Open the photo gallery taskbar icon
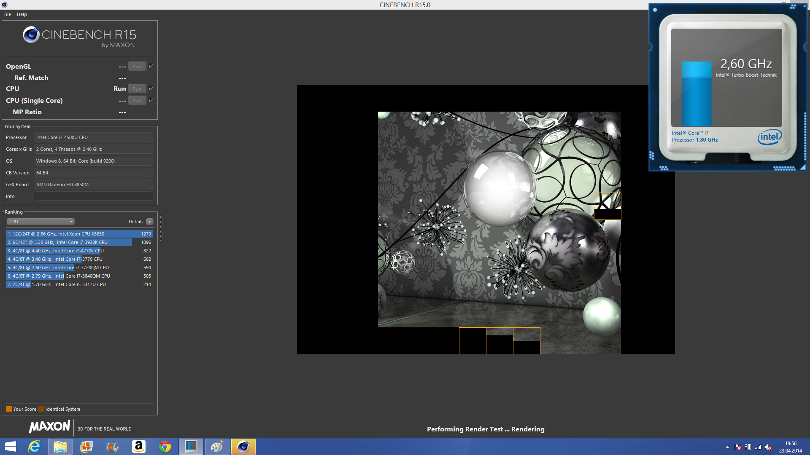 pyautogui.click(x=86, y=447)
